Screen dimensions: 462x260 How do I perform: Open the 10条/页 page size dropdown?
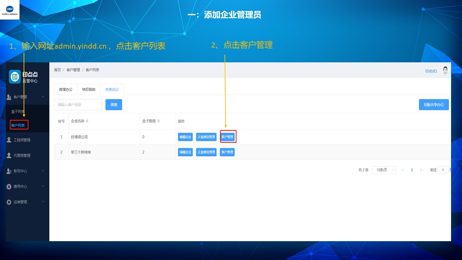384,170
